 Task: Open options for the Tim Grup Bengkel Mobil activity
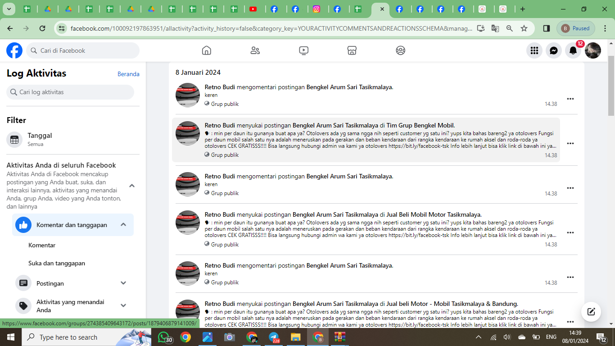click(570, 143)
